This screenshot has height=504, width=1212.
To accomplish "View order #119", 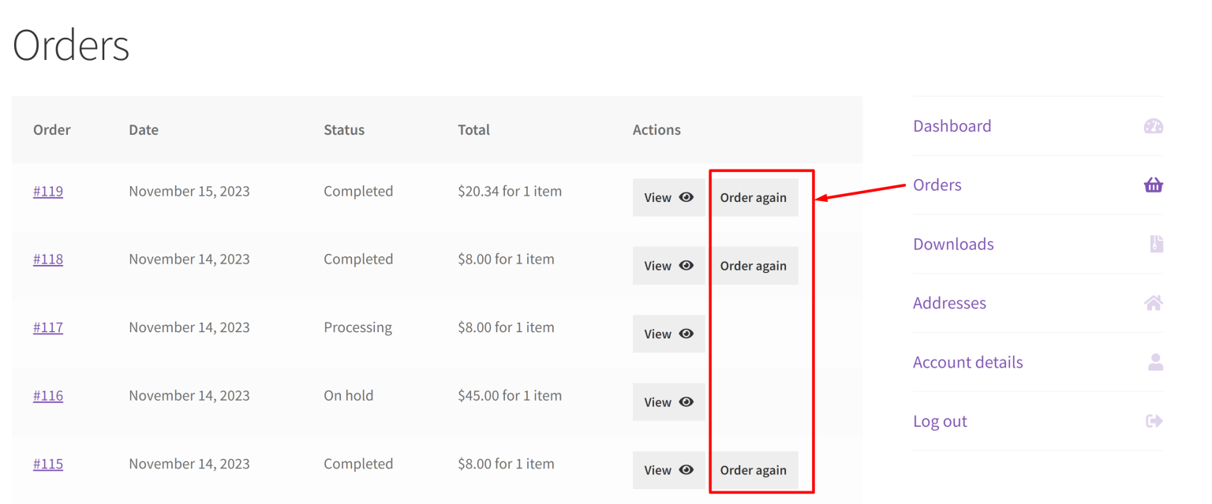I will point(668,197).
